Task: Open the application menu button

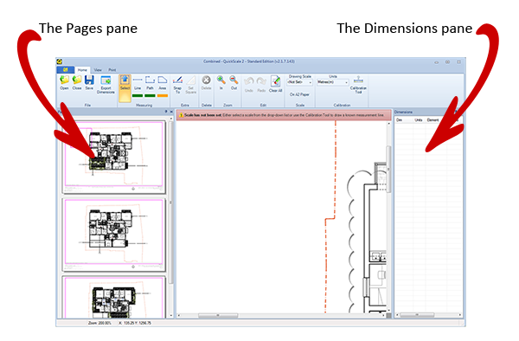Action: click(65, 70)
